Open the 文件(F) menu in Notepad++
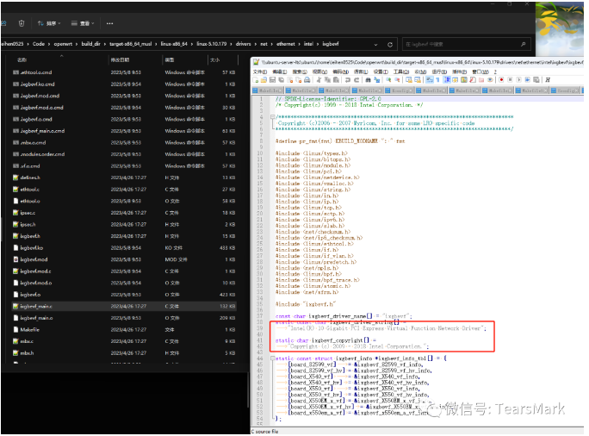Image resolution: width=589 pixels, height=436 pixels. coord(259,72)
